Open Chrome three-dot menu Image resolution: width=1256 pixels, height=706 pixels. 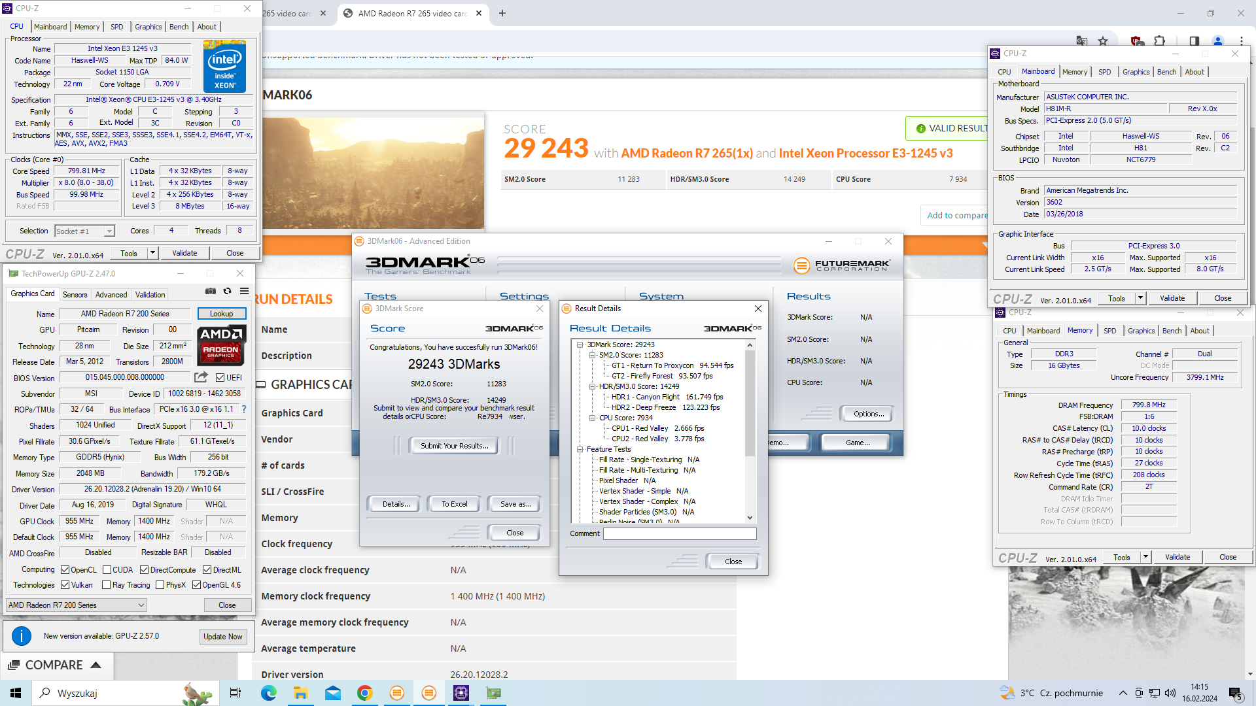pos(1241,41)
